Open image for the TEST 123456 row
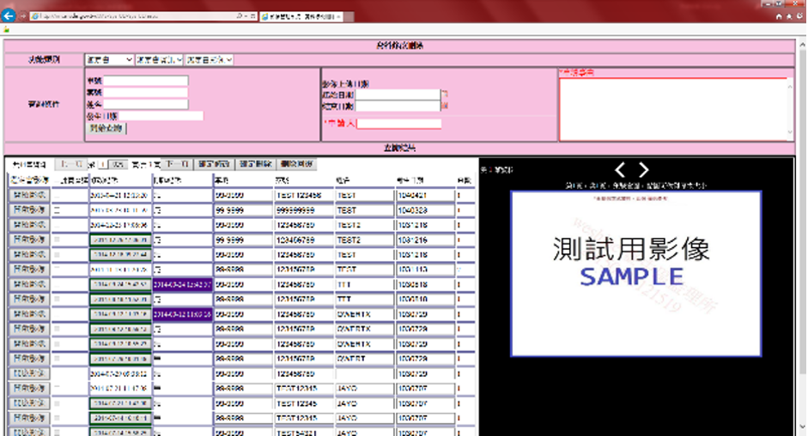Viewport: 808px width, 436px height. (x=29, y=196)
